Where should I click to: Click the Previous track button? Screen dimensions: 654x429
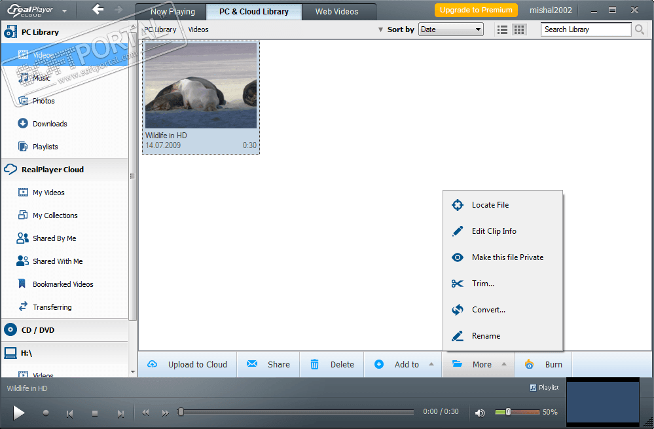click(x=69, y=413)
